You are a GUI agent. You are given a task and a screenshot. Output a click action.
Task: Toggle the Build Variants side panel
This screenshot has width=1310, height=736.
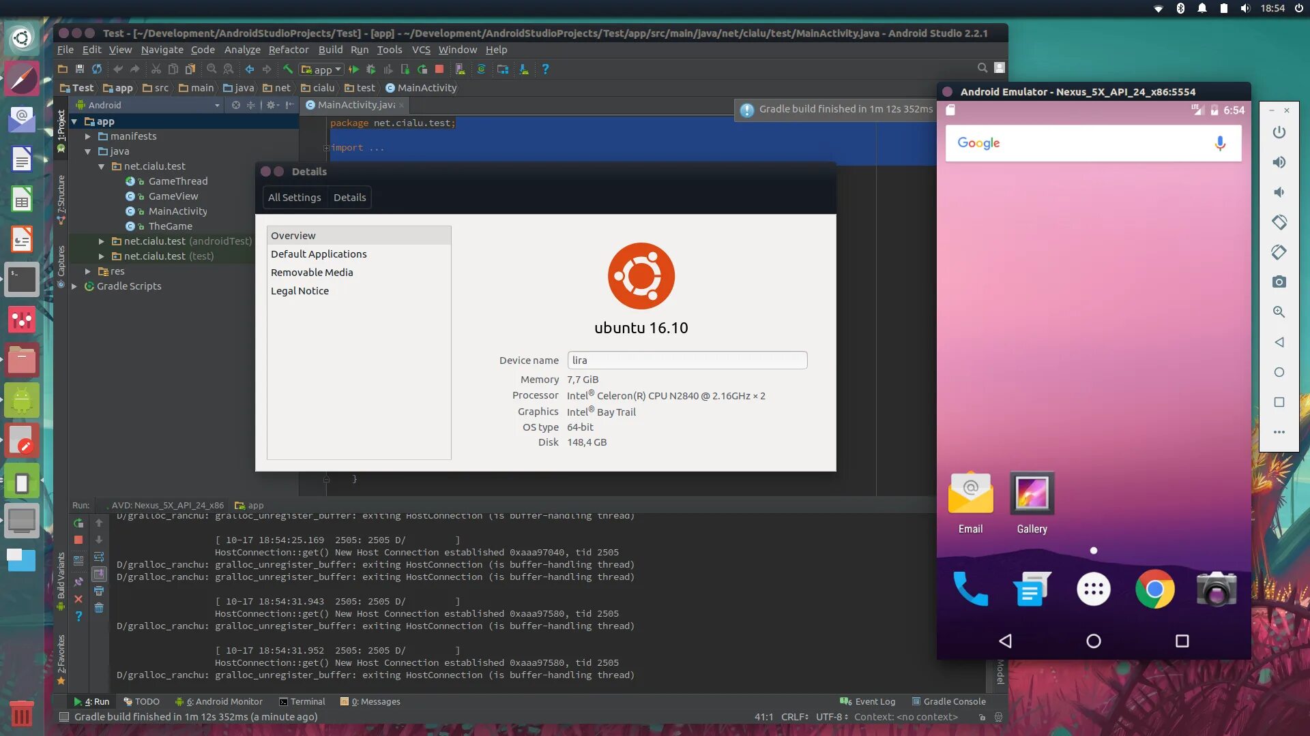[x=61, y=579]
